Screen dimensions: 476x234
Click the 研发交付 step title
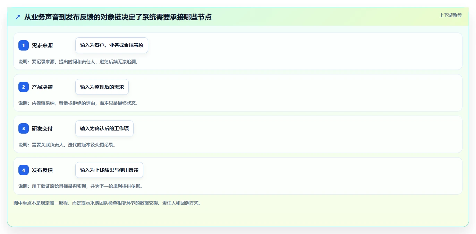click(42, 128)
